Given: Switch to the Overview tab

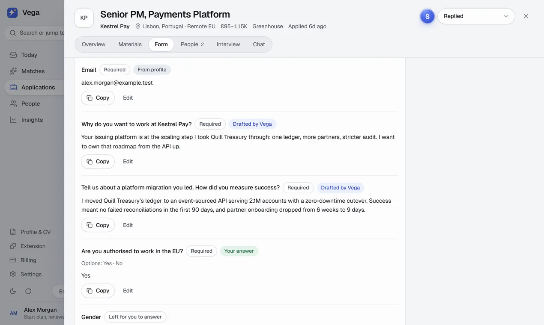Looking at the screenshot, I should (x=93, y=44).
